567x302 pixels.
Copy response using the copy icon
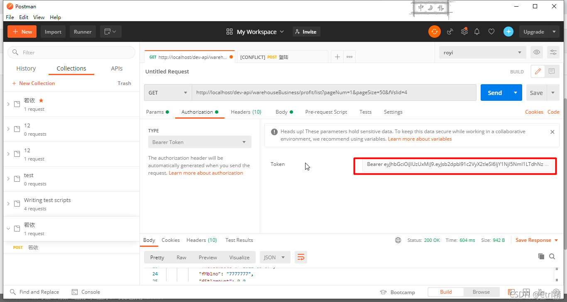point(541,256)
